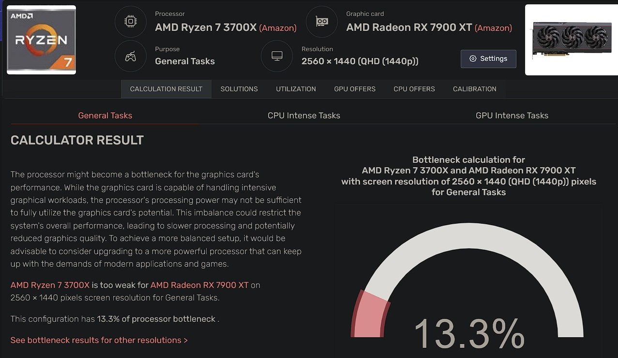Select the CPU Intense Tasks sub-tab
618x358 pixels.
pos(304,115)
